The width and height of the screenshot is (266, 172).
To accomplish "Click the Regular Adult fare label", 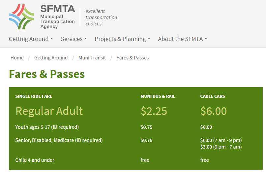I will coord(49,111).
